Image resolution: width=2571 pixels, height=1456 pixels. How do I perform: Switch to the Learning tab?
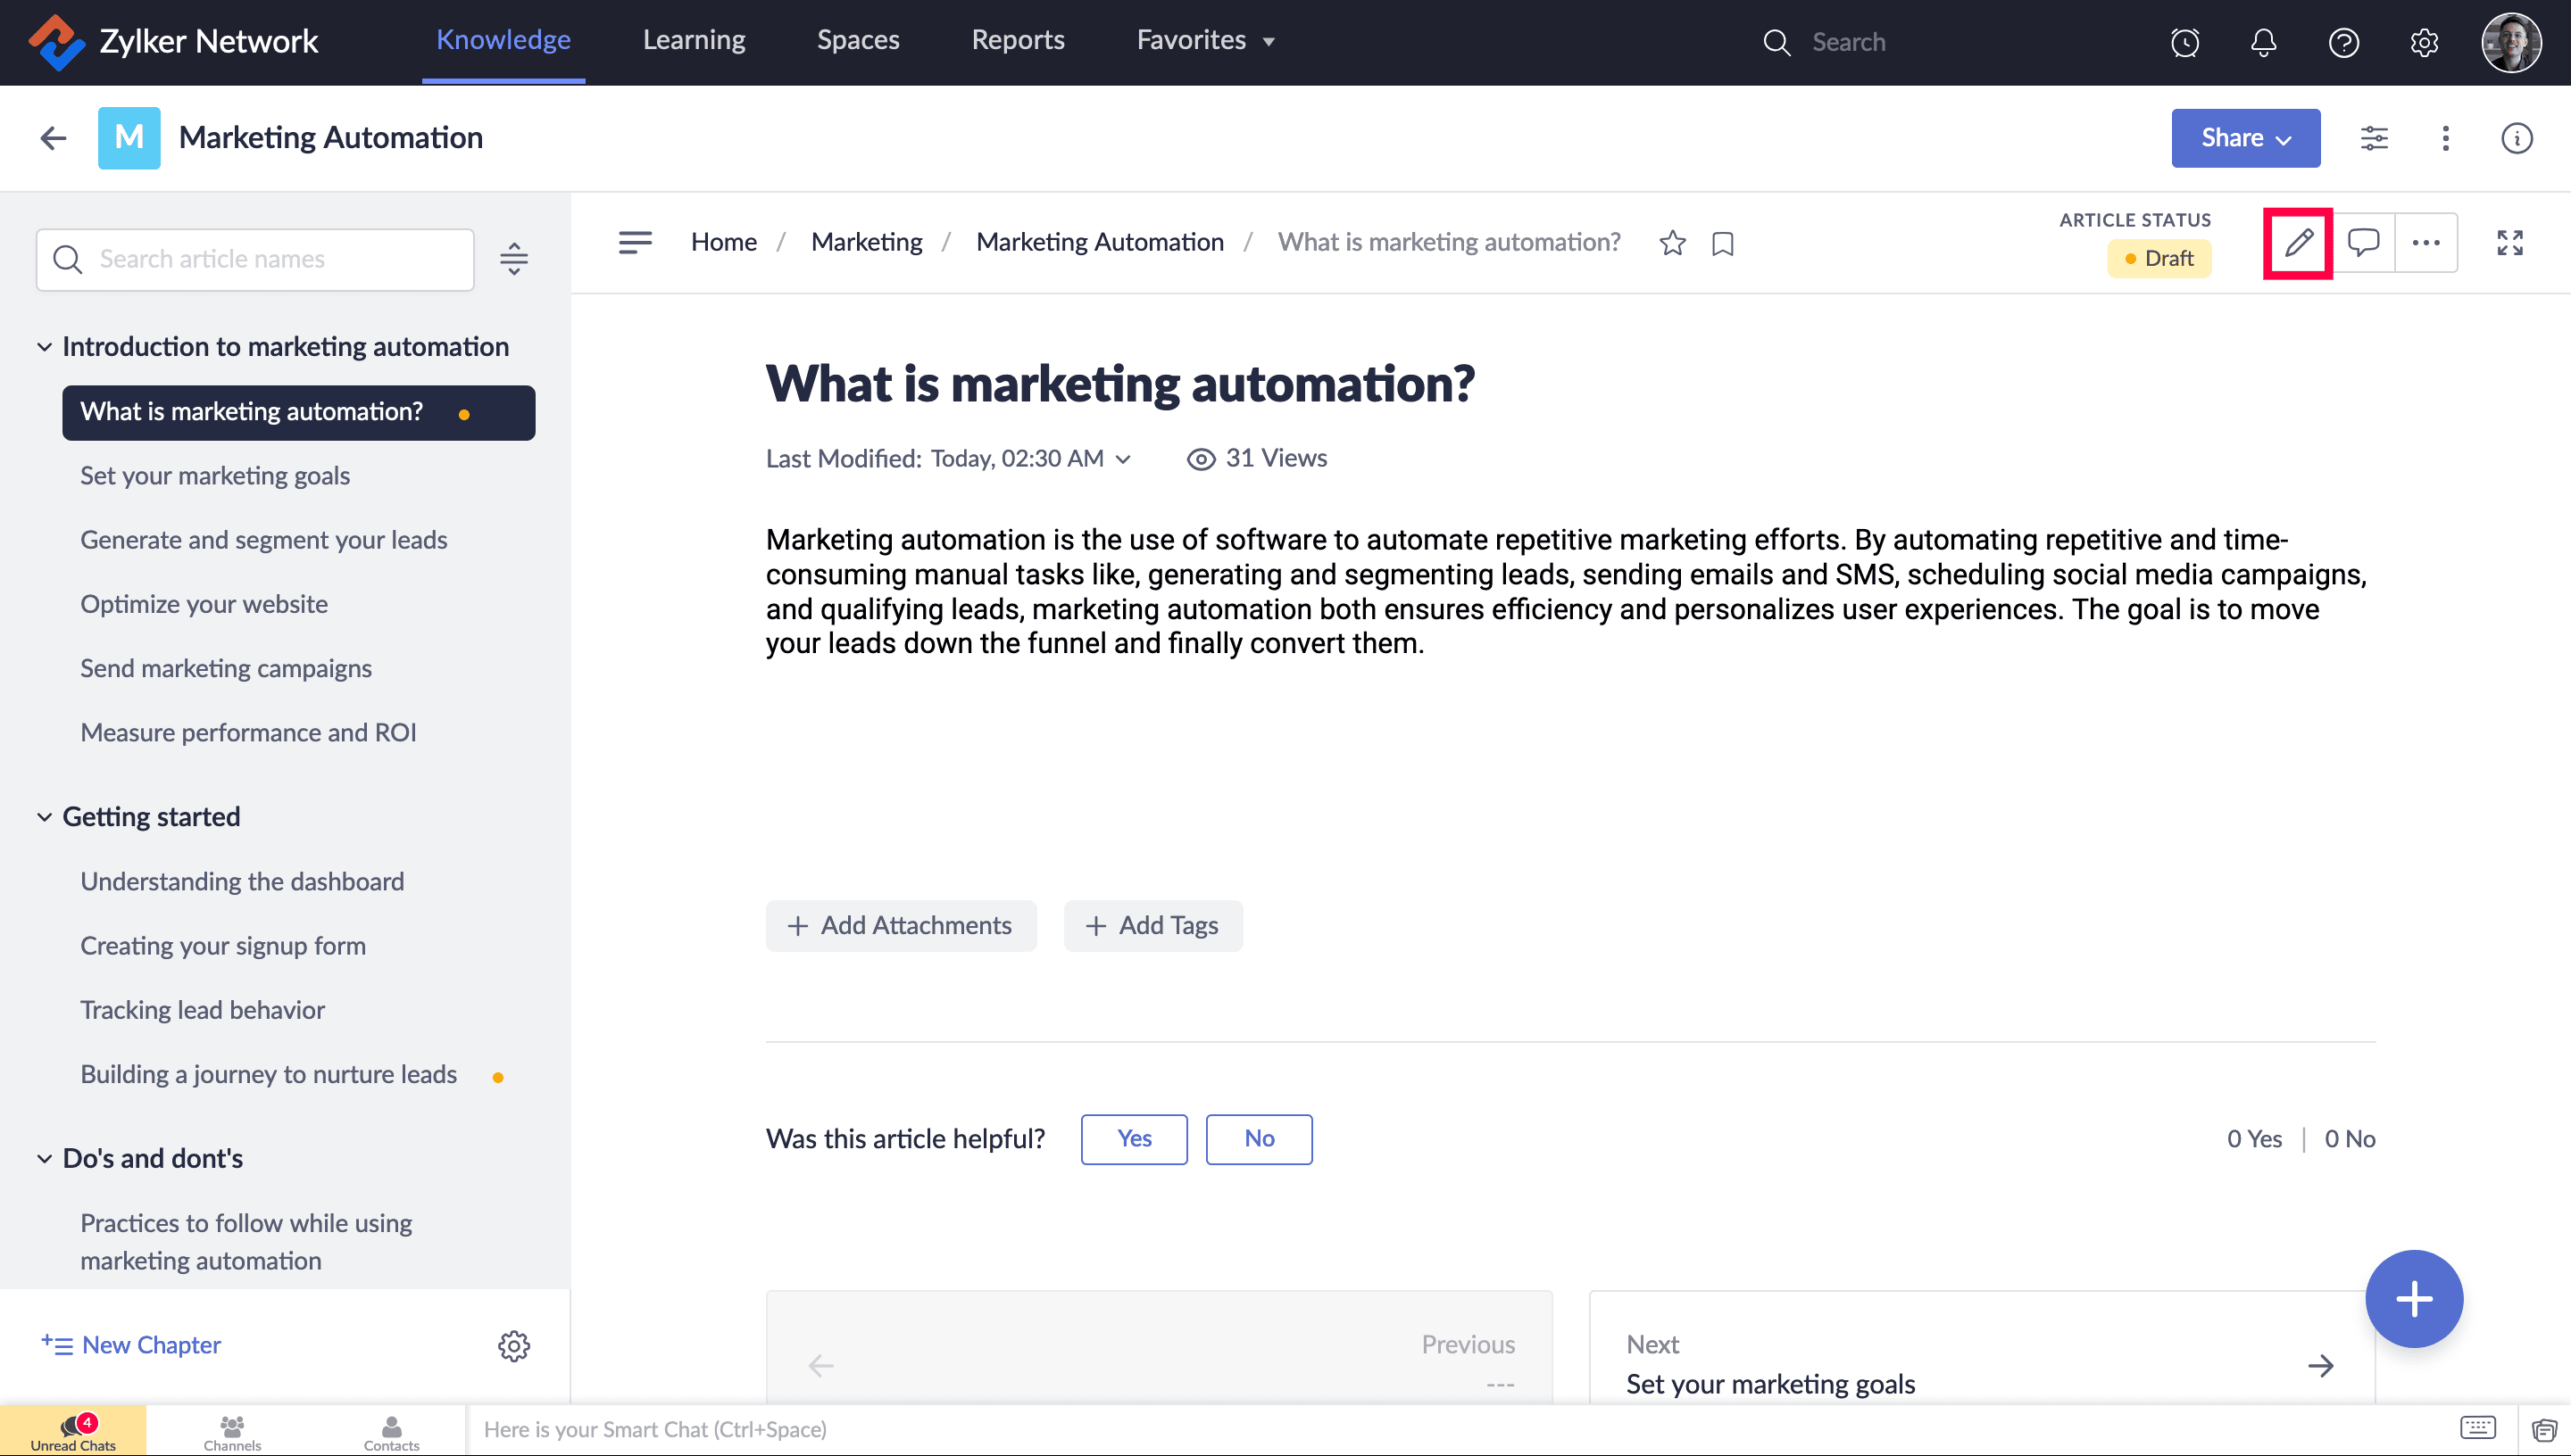point(694,41)
